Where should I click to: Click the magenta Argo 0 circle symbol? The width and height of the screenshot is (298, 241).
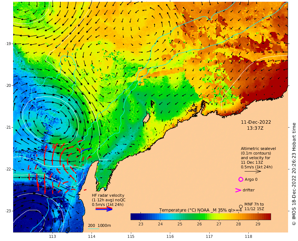point(241,179)
